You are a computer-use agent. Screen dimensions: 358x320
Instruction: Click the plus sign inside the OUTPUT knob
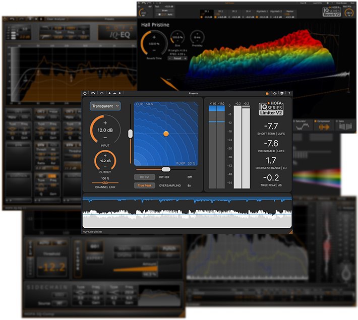pos(105,155)
